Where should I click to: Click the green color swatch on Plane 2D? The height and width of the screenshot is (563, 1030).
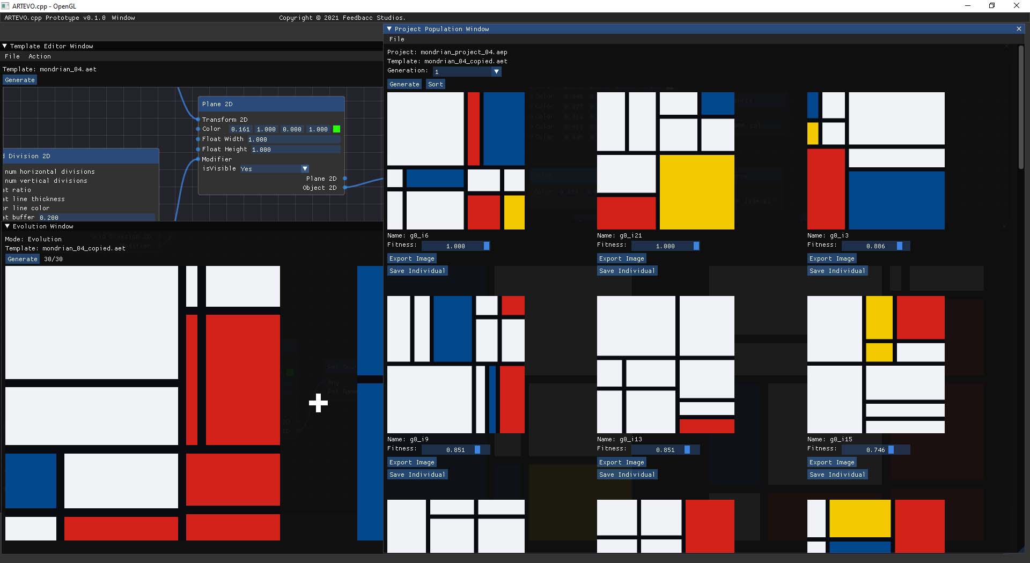[337, 129]
